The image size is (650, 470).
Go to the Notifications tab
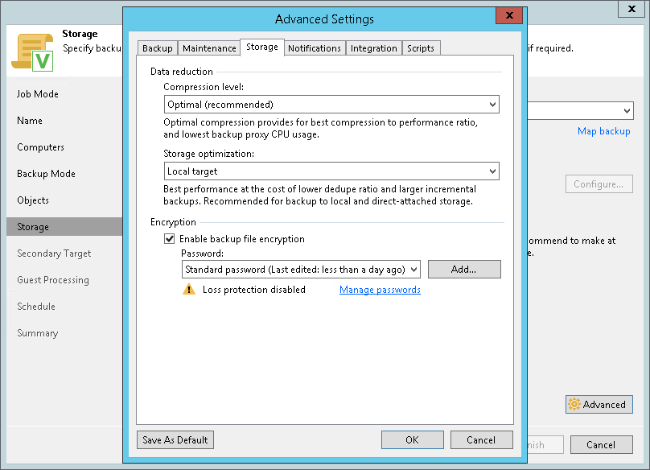click(315, 48)
